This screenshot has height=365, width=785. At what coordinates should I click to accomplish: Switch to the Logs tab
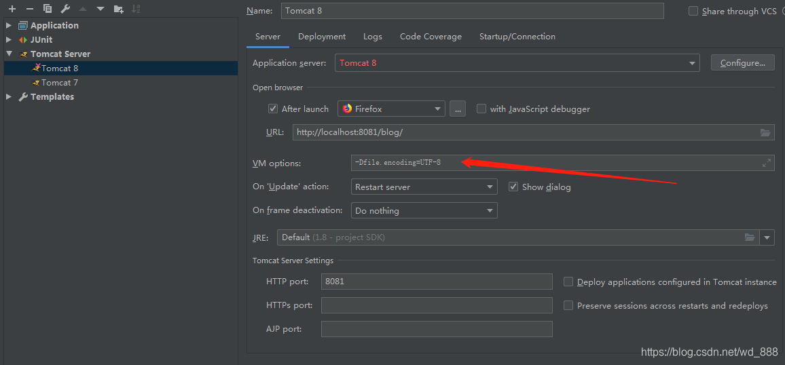coord(373,37)
